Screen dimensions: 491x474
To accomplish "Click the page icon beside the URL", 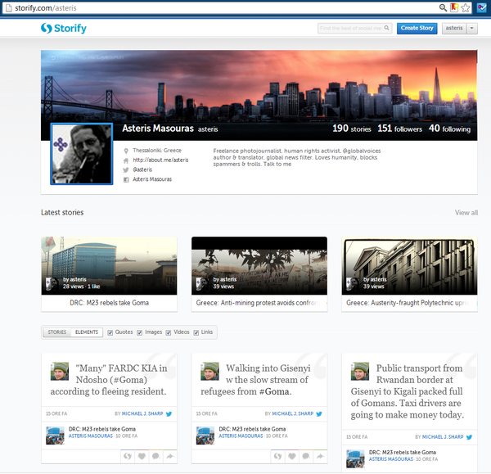I will [9, 8].
